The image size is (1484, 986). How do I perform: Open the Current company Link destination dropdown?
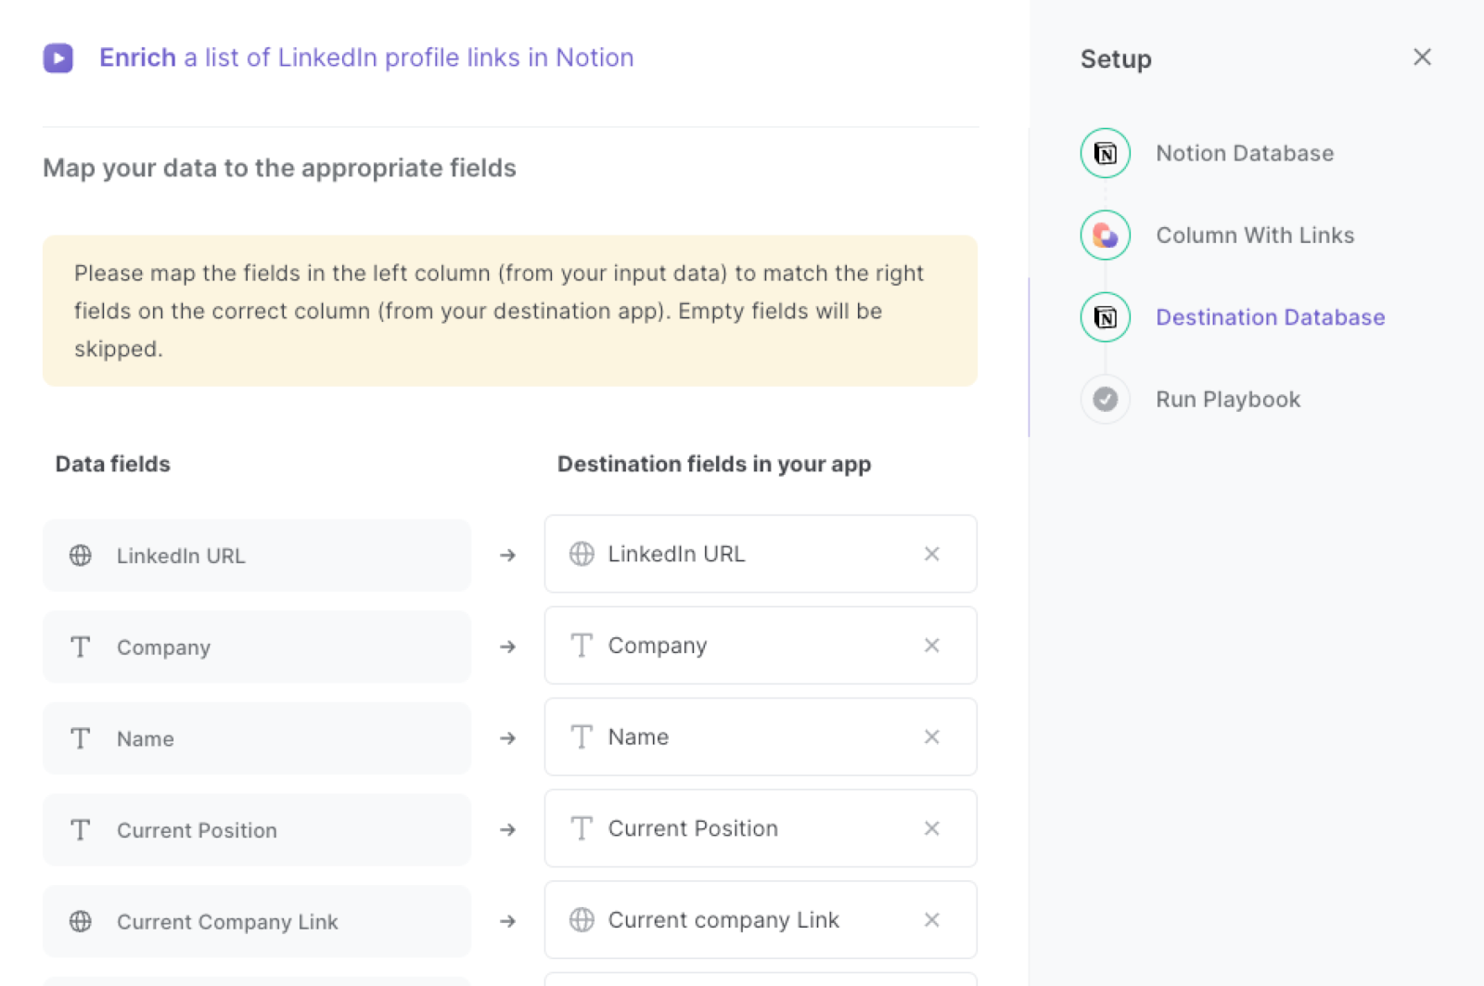pyautogui.click(x=761, y=920)
